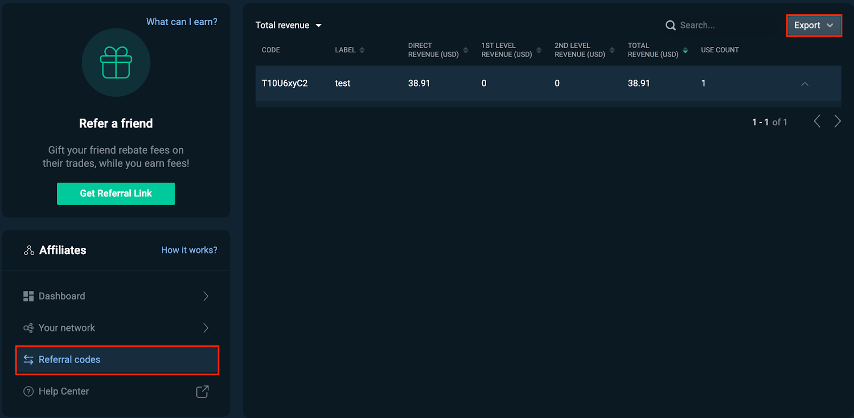Collapse the T10U6xyC2 row chevron

[805, 84]
